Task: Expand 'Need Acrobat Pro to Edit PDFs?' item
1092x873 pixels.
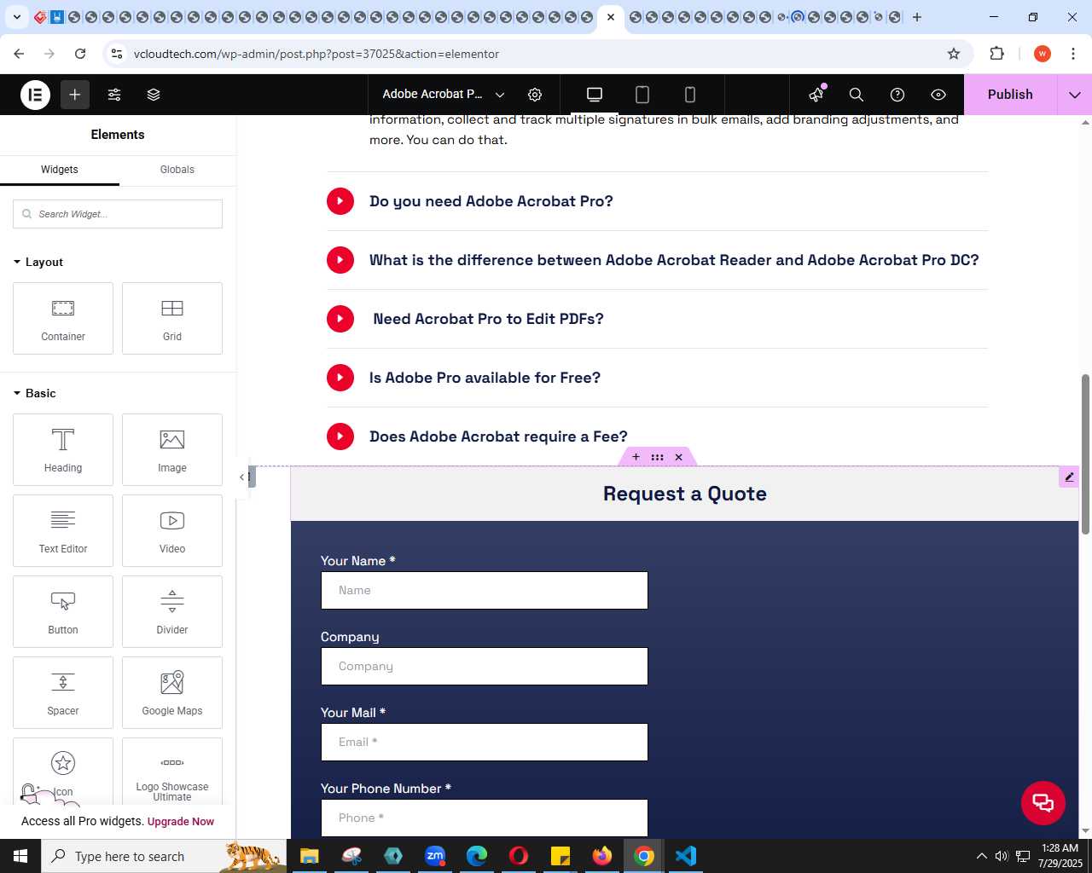Action: [x=657, y=319]
